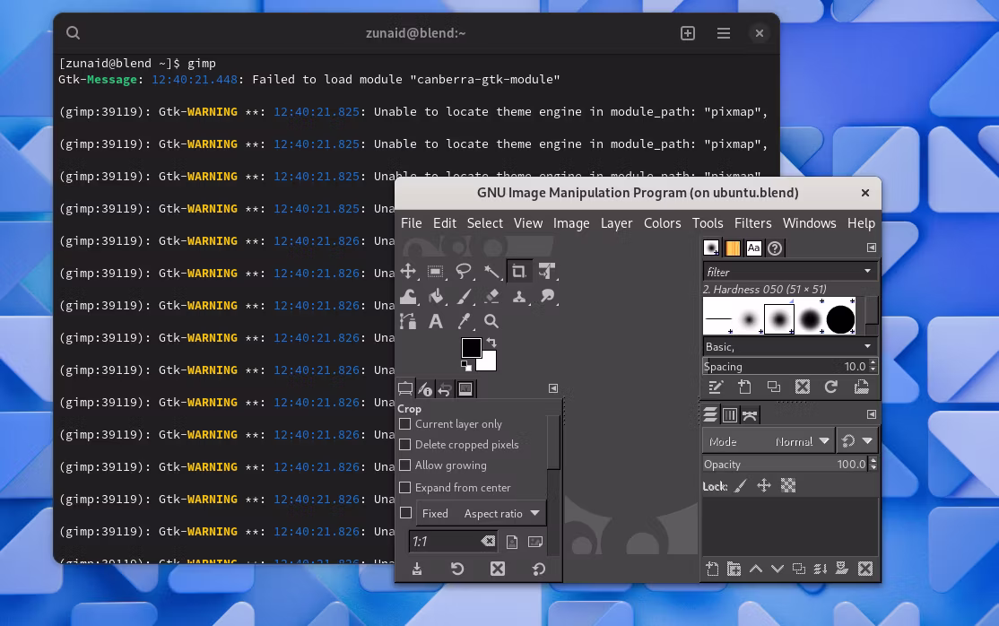Set portrait orientation for crop ratio
The height and width of the screenshot is (626, 999).
[x=511, y=542]
